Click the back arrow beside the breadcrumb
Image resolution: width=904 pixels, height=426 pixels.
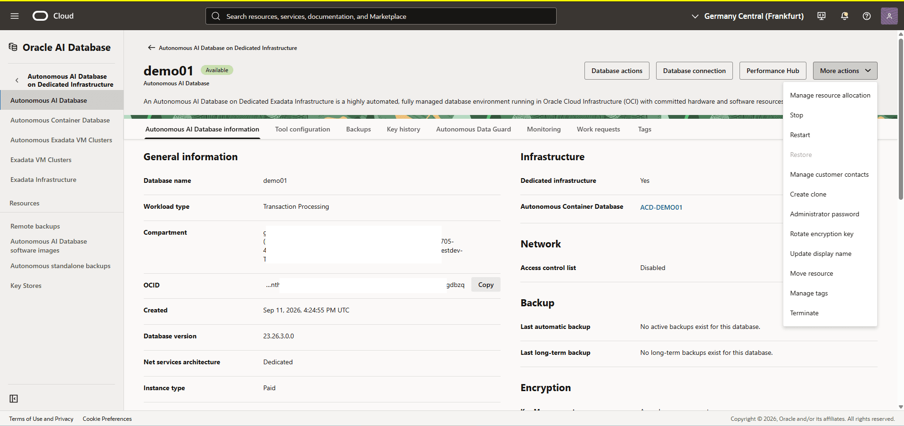point(151,48)
